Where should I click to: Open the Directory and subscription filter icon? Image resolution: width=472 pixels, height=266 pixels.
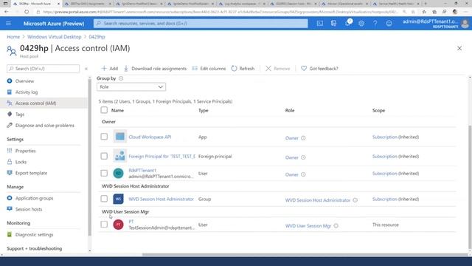pyautogui.click(x=333, y=24)
